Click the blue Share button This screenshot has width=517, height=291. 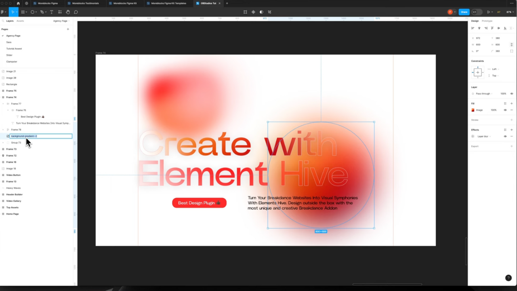click(464, 12)
